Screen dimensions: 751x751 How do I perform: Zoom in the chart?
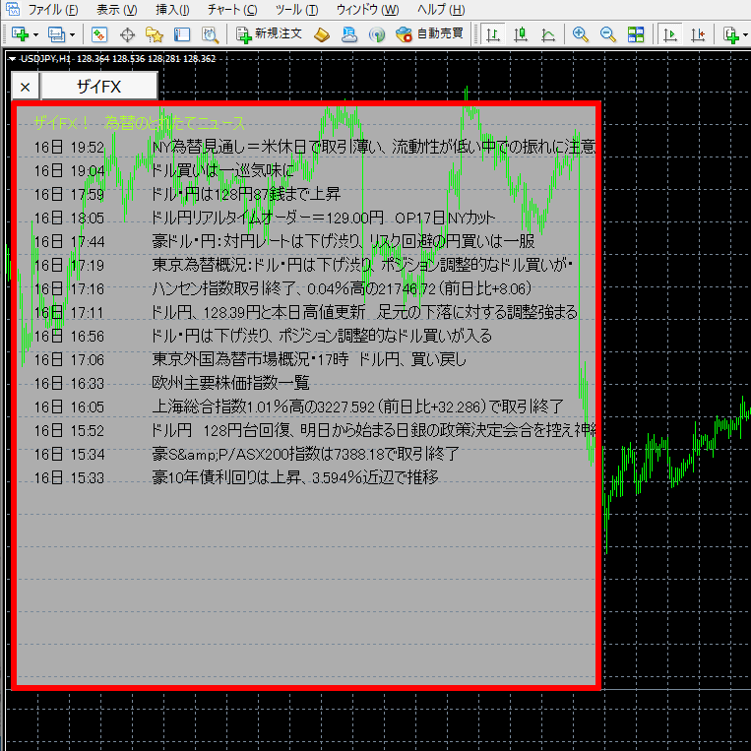tap(580, 34)
